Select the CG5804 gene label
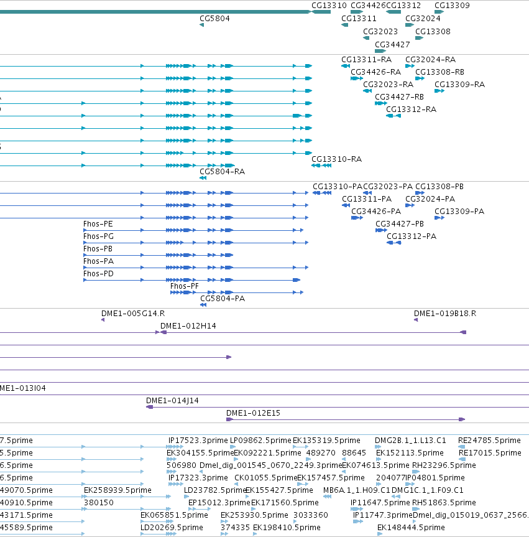 point(214,19)
